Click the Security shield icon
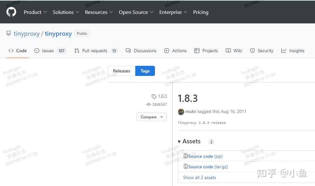Image resolution: width=315 pixels, height=186 pixels. pos(252,51)
